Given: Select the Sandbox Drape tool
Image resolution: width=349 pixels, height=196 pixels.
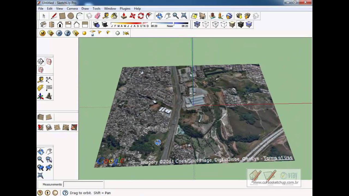Looking at the screenshot, I should pyautogui.click(x=57, y=127).
